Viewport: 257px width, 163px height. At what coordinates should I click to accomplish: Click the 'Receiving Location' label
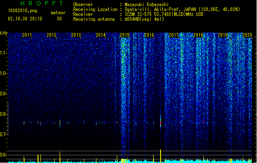coord(95,9)
